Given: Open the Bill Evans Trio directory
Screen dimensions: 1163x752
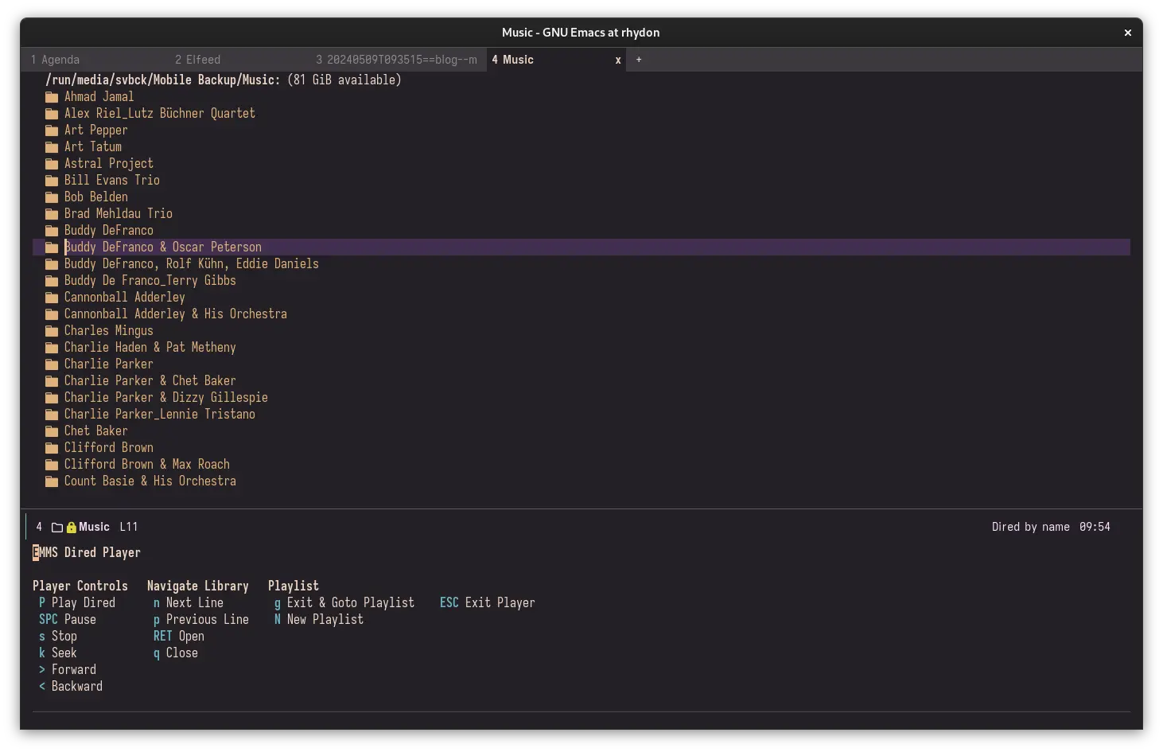Looking at the screenshot, I should click(111, 181).
